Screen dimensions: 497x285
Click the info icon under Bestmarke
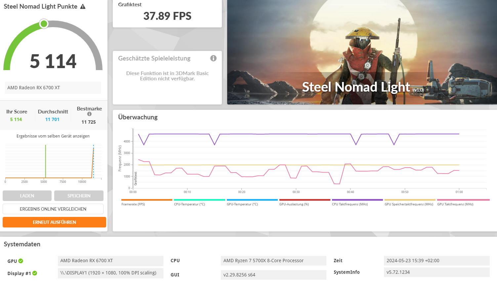(89, 114)
